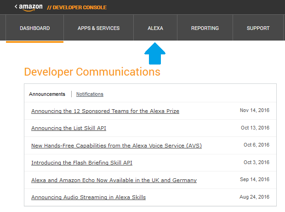Click the Developer Communications heading
This screenshot has width=285, height=212.
pos(92,72)
